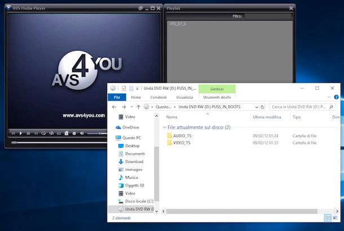344x231 pixels.
Task: Click the magnifier search icon
Action: pos(331,107)
